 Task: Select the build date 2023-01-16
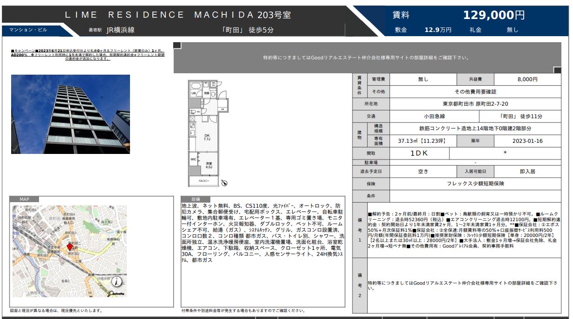click(x=527, y=141)
